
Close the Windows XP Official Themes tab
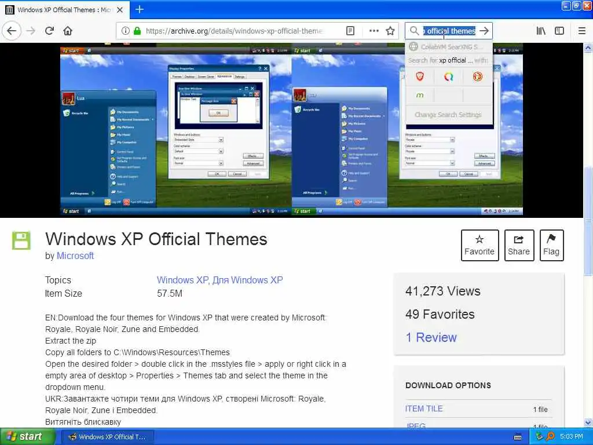coord(120,9)
